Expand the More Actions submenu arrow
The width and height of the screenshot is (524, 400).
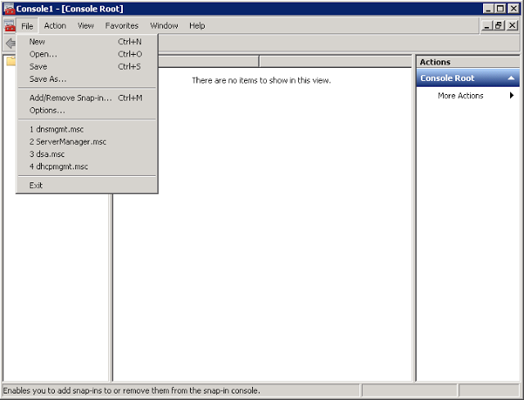coord(512,96)
